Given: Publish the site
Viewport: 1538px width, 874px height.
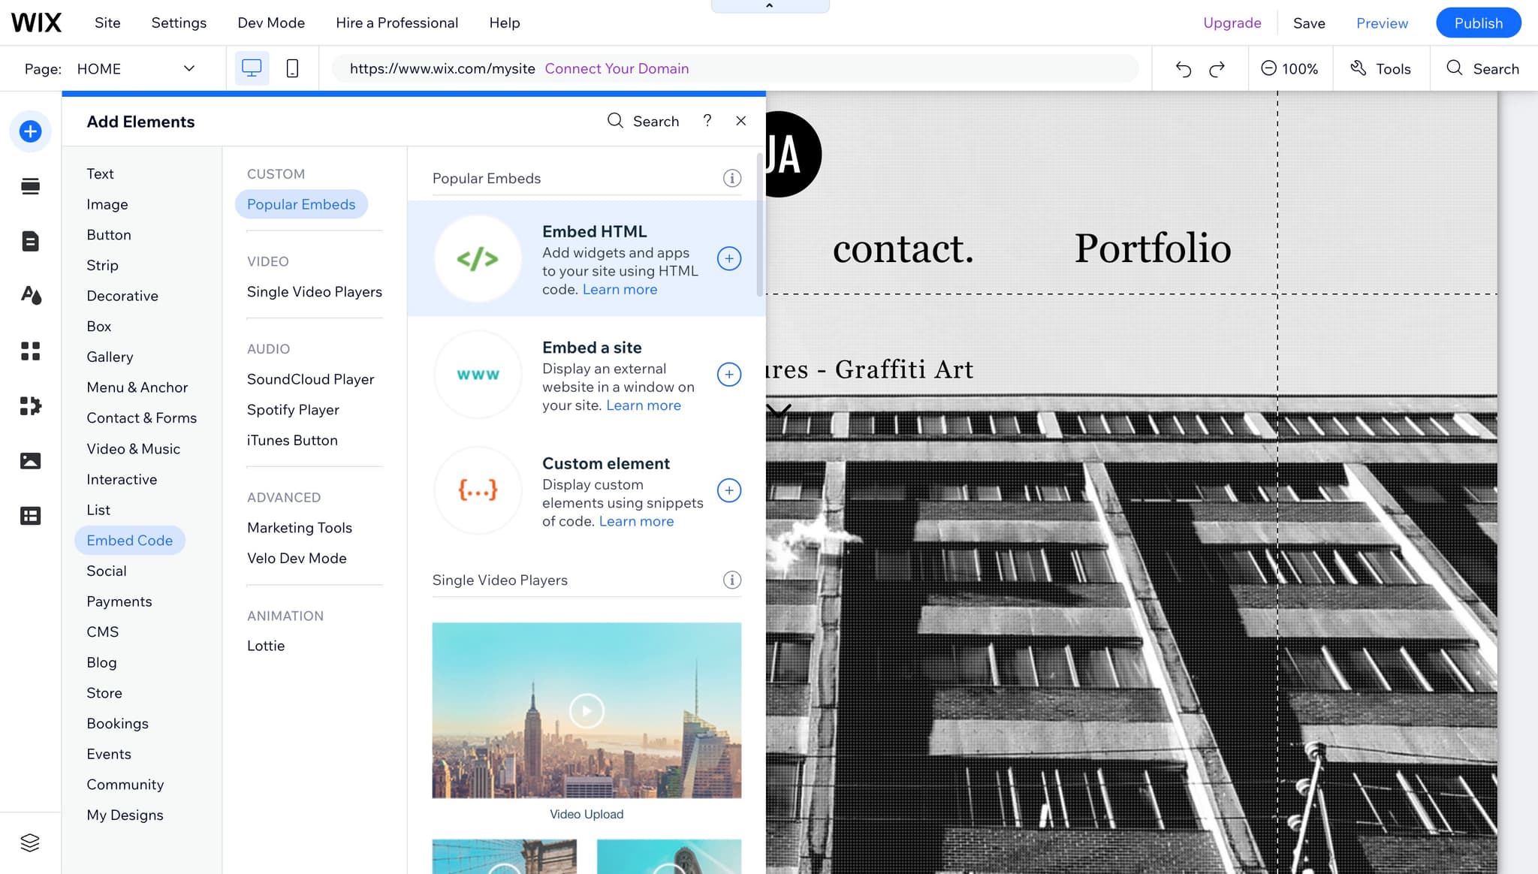Looking at the screenshot, I should click(1477, 23).
